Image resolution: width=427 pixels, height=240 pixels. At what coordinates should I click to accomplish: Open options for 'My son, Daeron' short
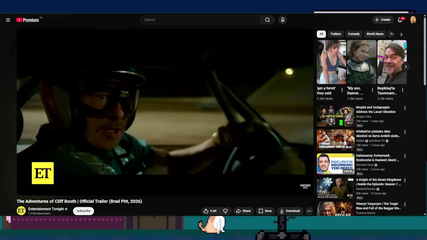[x=372, y=90]
